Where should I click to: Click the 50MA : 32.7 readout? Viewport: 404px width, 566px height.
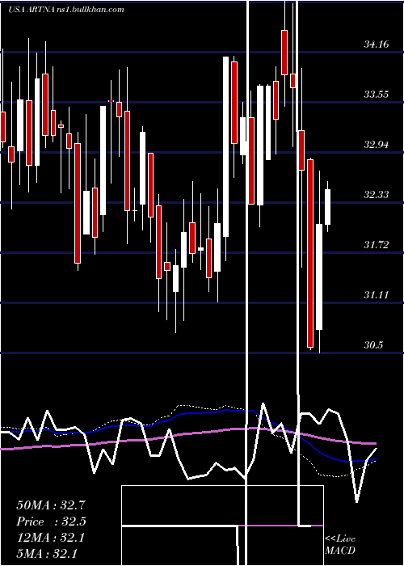pyautogui.click(x=51, y=505)
